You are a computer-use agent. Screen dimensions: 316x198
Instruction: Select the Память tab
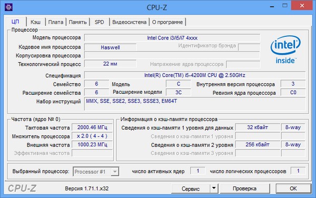coord(77,22)
